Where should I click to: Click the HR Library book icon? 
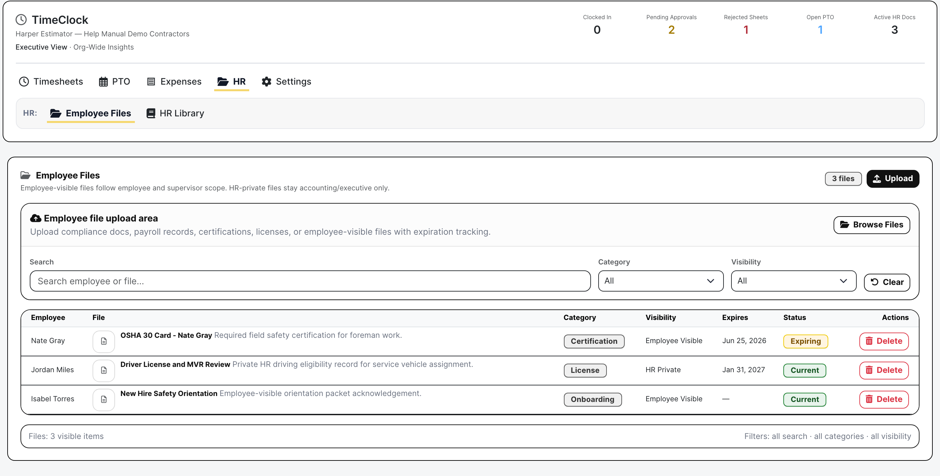tap(151, 113)
